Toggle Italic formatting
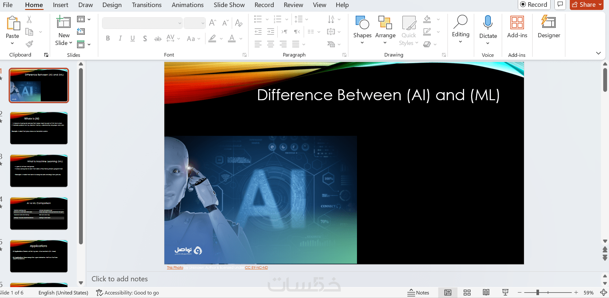The image size is (609, 298). (120, 39)
